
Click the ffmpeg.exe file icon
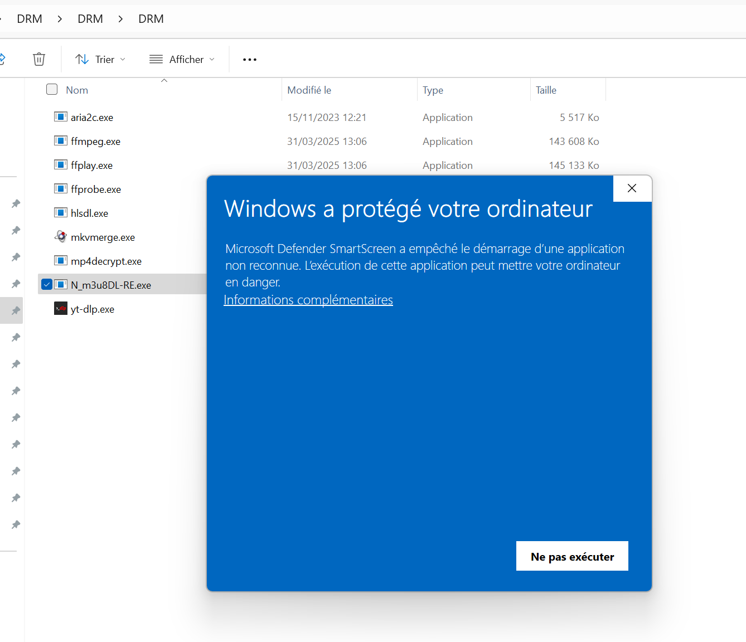pos(61,141)
